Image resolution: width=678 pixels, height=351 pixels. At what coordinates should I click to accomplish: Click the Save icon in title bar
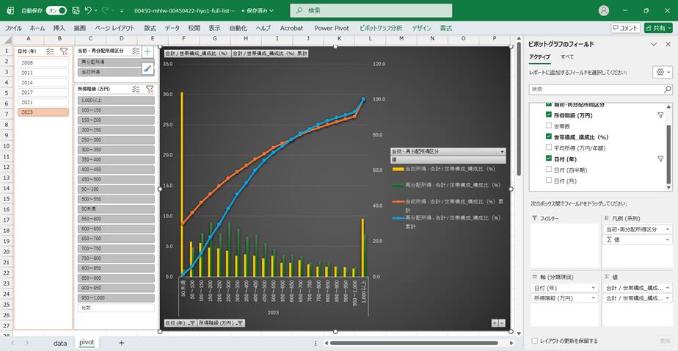point(75,10)
